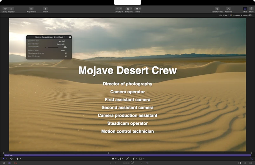This screenshot has width=255, height=165.
Task: Click the Add Object plus icon
Action: tap(118, 9)
